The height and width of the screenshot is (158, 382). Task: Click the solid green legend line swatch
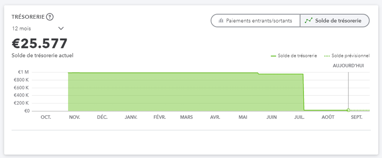click(273, 56)
